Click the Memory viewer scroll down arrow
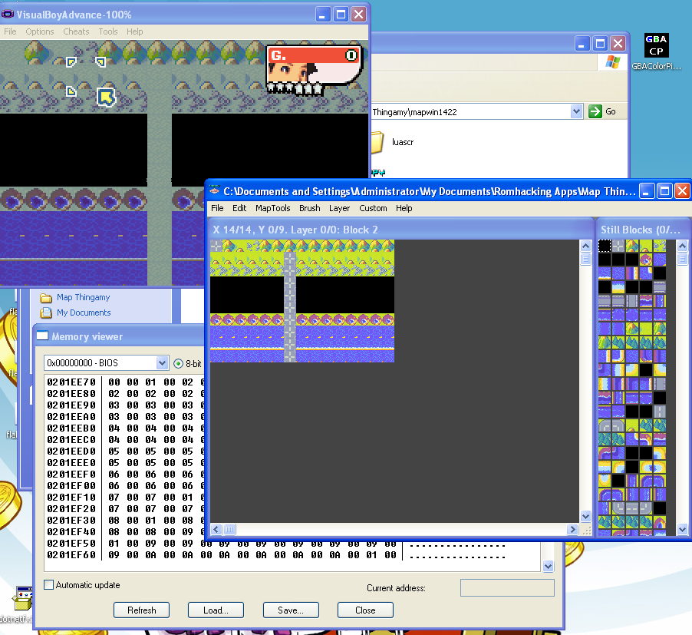Viewport: 692px width, 635px height. point(548,566)
